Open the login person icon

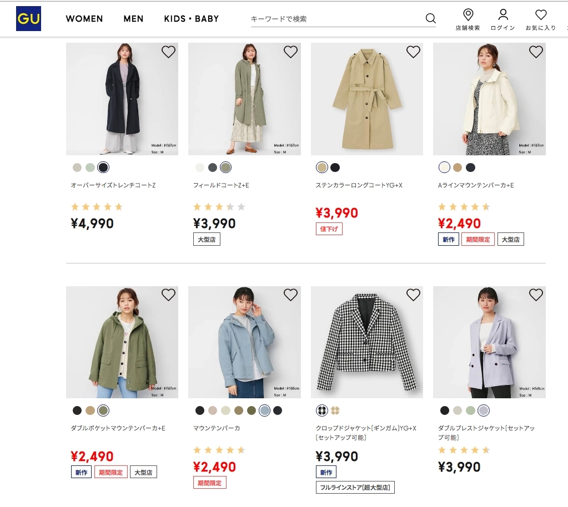pyautogui.click(x=503, y=15)
